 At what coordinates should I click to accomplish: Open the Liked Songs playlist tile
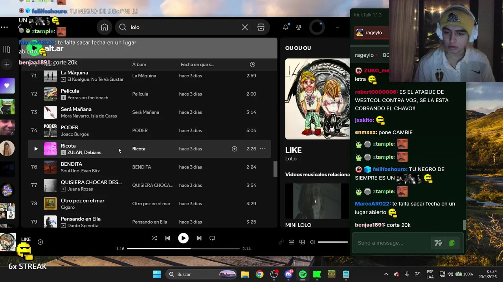pyautogui.click(x=7, y=86)
